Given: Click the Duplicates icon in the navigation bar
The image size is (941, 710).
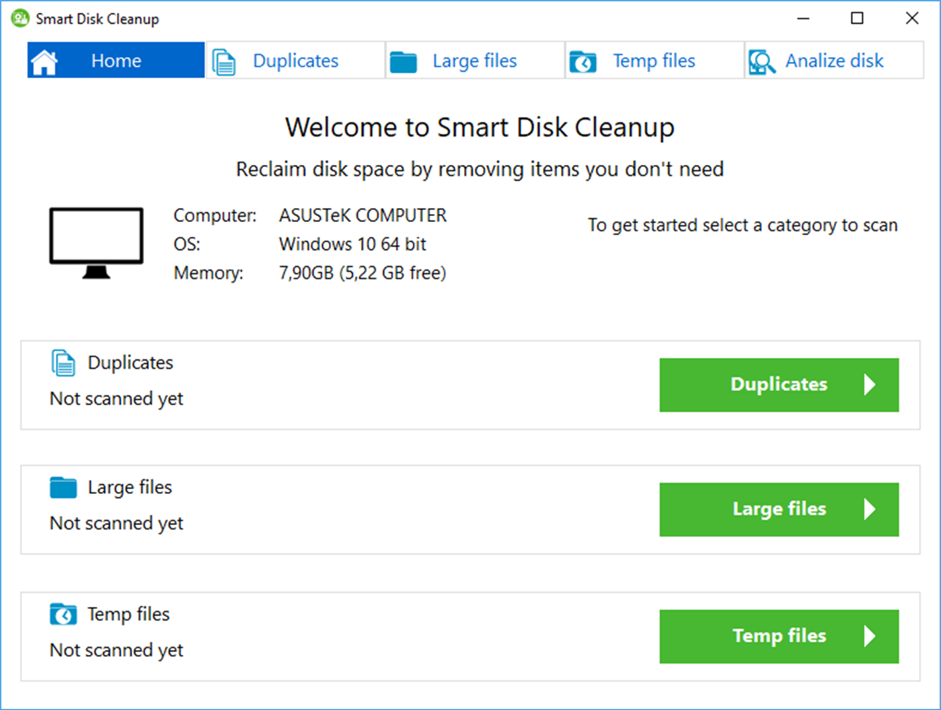Looking at the screenshot, I should 223,60.
